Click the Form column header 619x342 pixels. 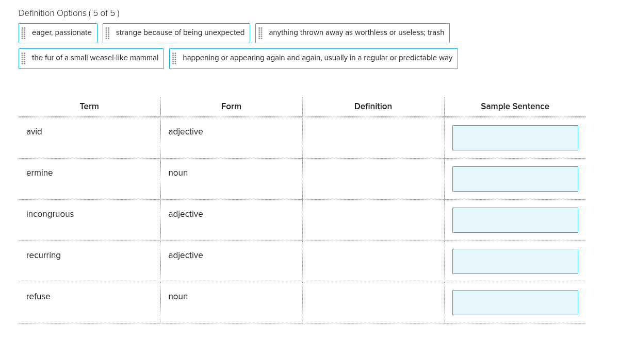pos(231,106)
